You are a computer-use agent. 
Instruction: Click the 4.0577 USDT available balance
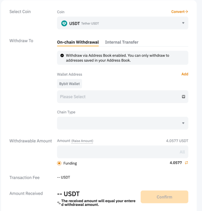(177, 141)
